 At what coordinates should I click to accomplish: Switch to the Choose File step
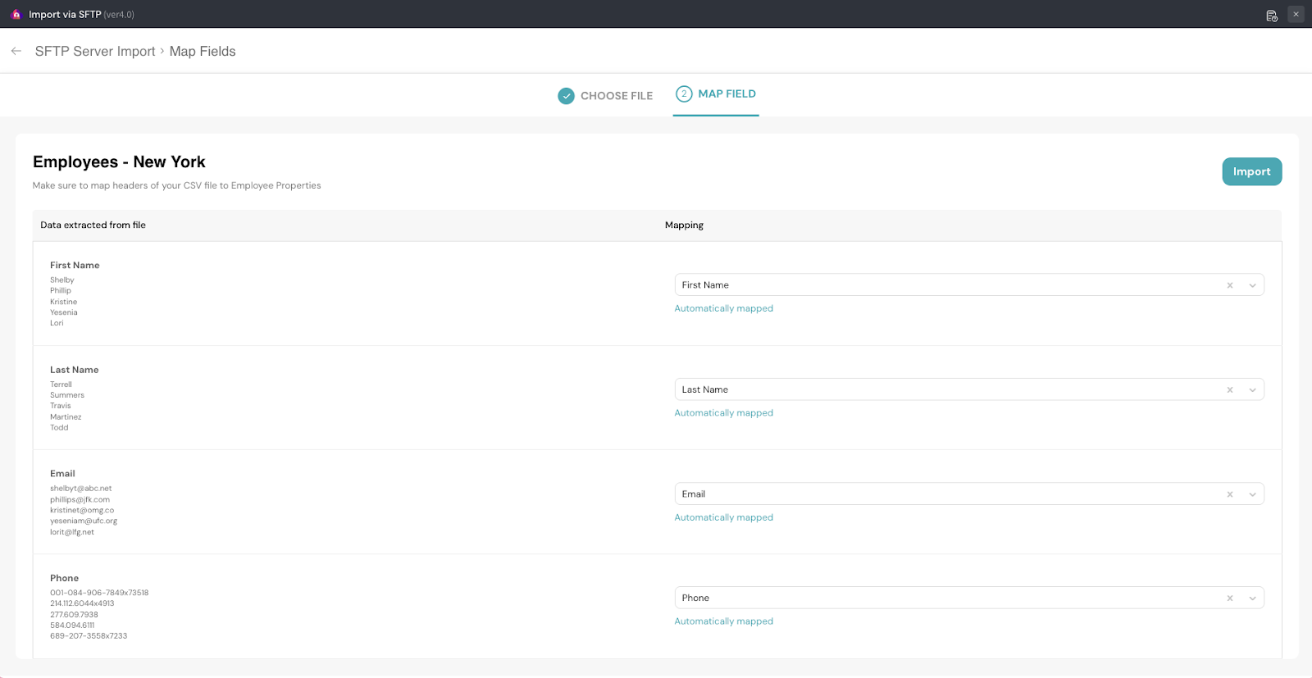[616, 96]
